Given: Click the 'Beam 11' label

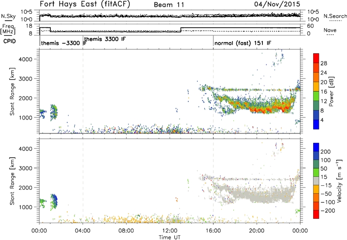Looking at the screenshot, I should [x=169, y=5].
